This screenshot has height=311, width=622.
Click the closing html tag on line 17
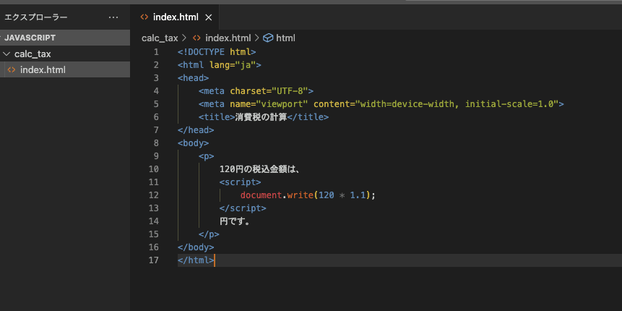(x=195, y=260)
